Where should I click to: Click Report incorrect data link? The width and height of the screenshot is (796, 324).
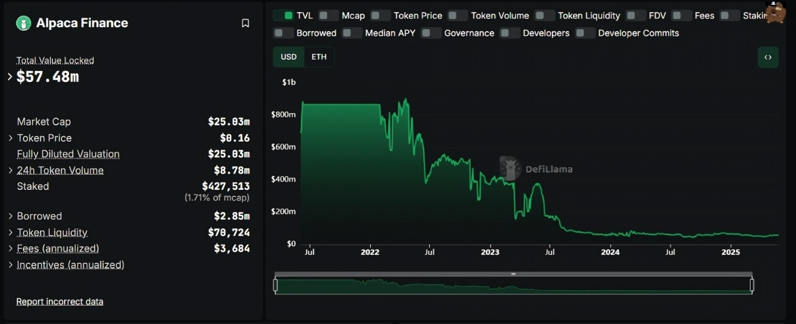point(60,302)
